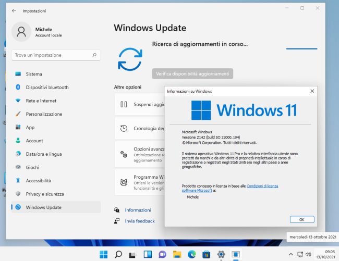Select the App category
The height and width of the screenshot is (261, 339).
56,127
